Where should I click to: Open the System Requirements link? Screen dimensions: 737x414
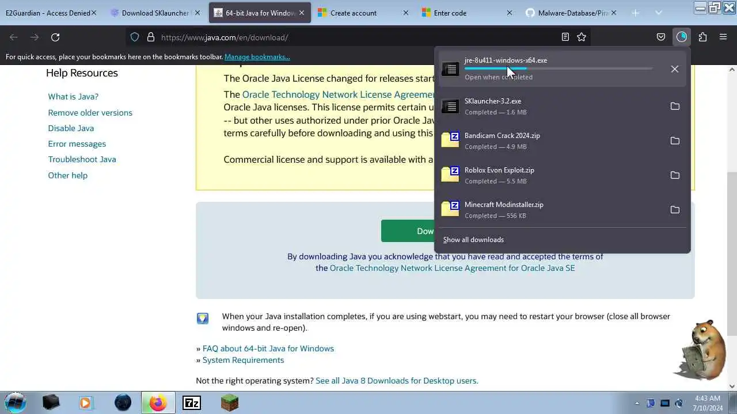pyautogui.click(x=243, y=360)
